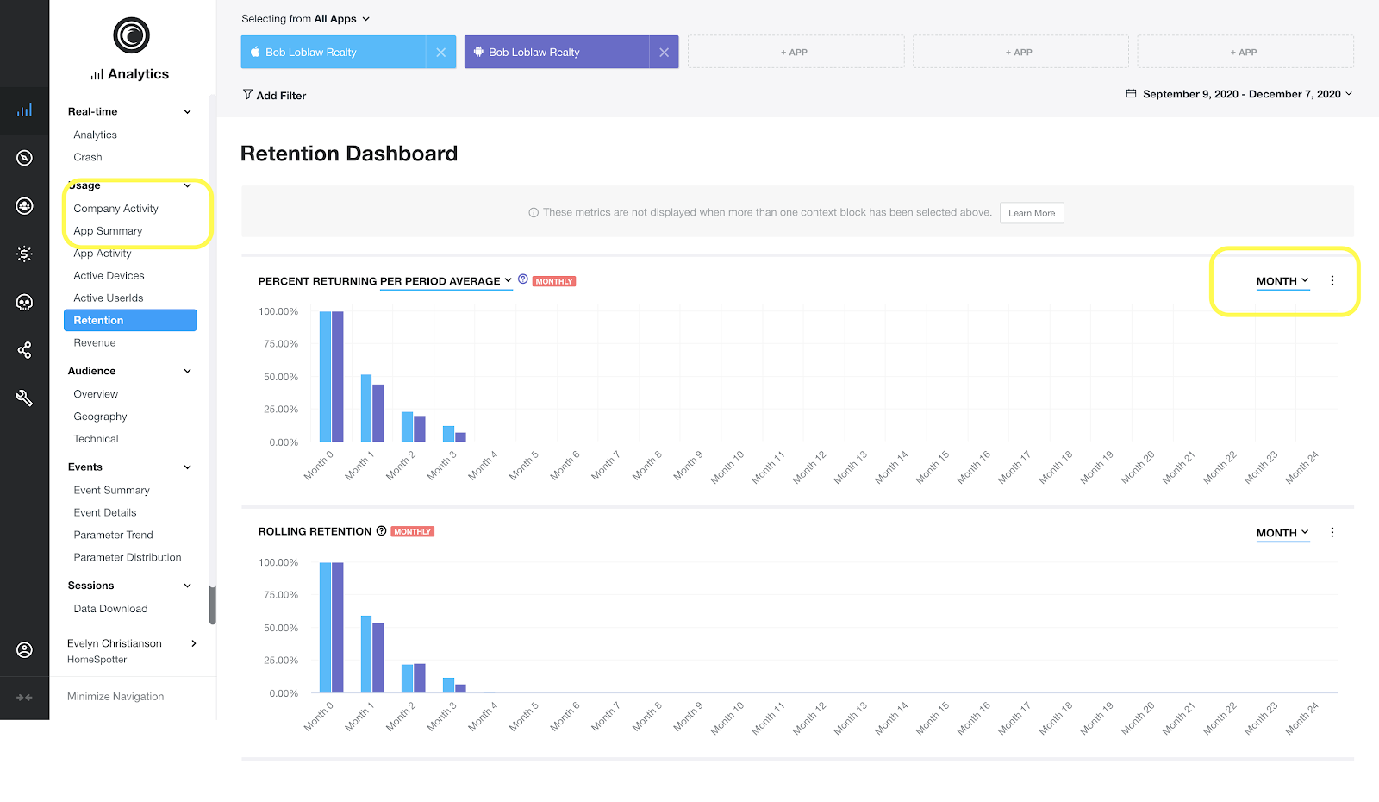Click the MONTHLY badge on Rolling Retention
The width and height of the screenshot is (1379, 802).
click(x=412, y=531)
